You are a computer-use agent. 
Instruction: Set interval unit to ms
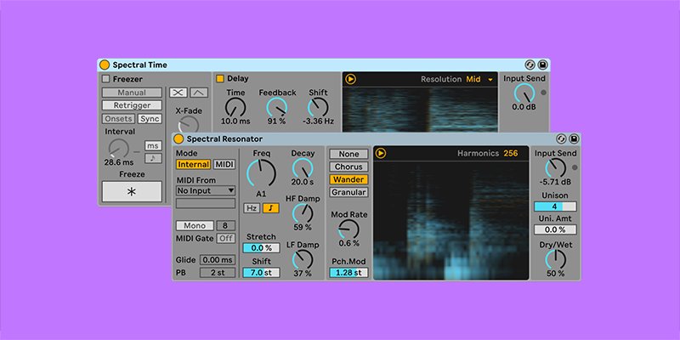pos(153,145)
